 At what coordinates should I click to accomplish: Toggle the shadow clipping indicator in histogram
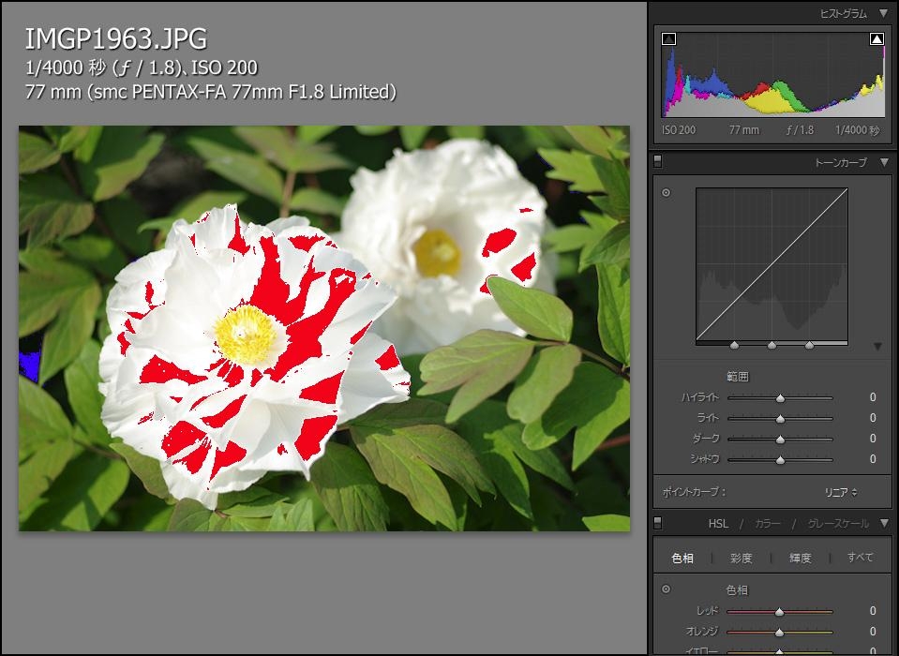coord(668,39)
